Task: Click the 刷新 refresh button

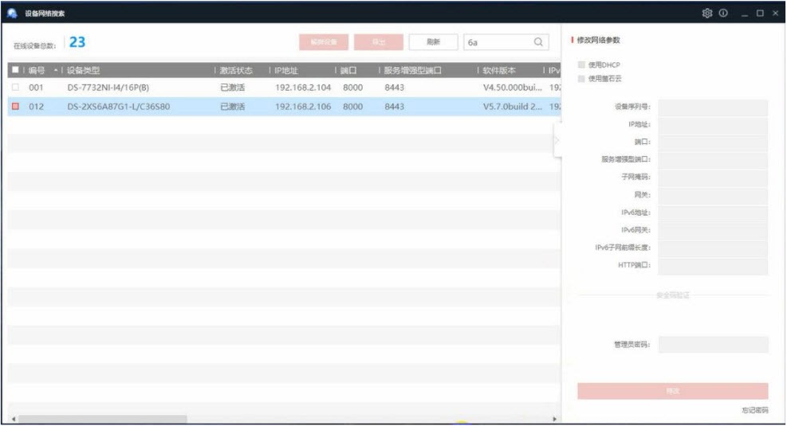Action: 434,42
